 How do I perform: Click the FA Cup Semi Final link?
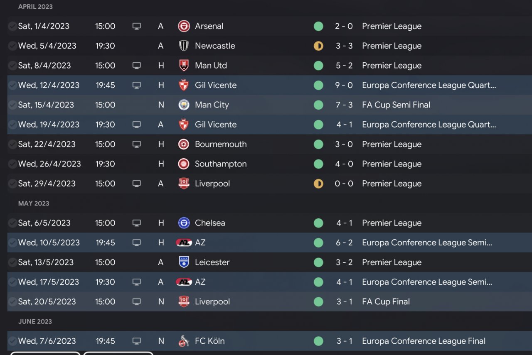click(x=396, y=105)
